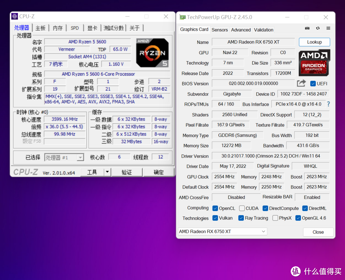The width and height of the screenshot is (345, 280).
Task: Expand the 工具 button dropdown arrow
Action: pos(107,172)
